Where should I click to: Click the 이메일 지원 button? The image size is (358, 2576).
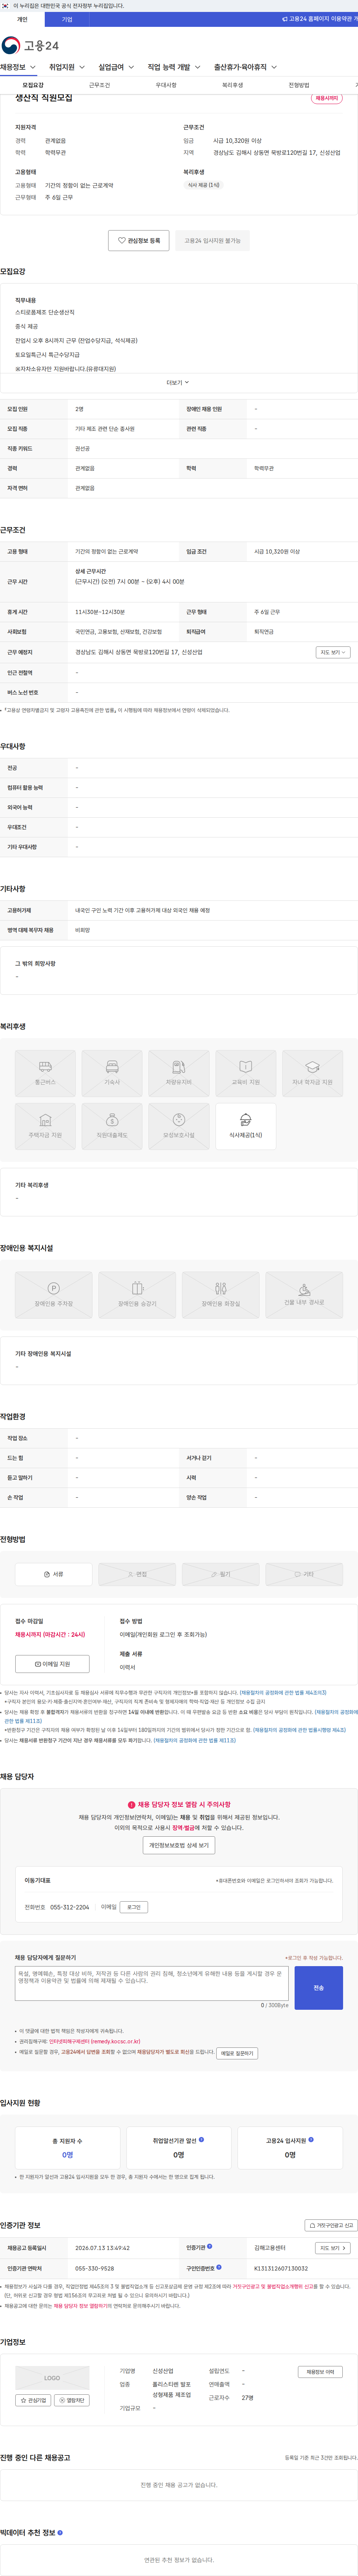52,1664
